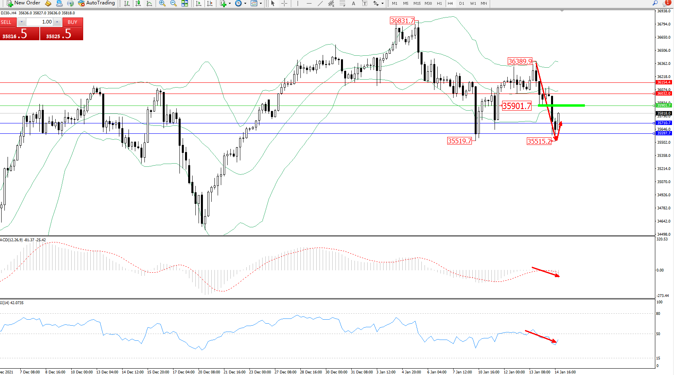
Task: Select the Crosshair cursor tool
Action: tap(284, 3)
